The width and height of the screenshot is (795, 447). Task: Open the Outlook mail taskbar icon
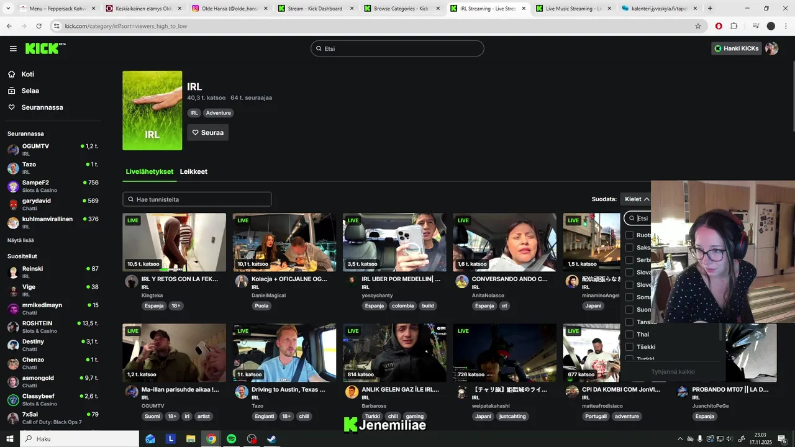point(150,439)
